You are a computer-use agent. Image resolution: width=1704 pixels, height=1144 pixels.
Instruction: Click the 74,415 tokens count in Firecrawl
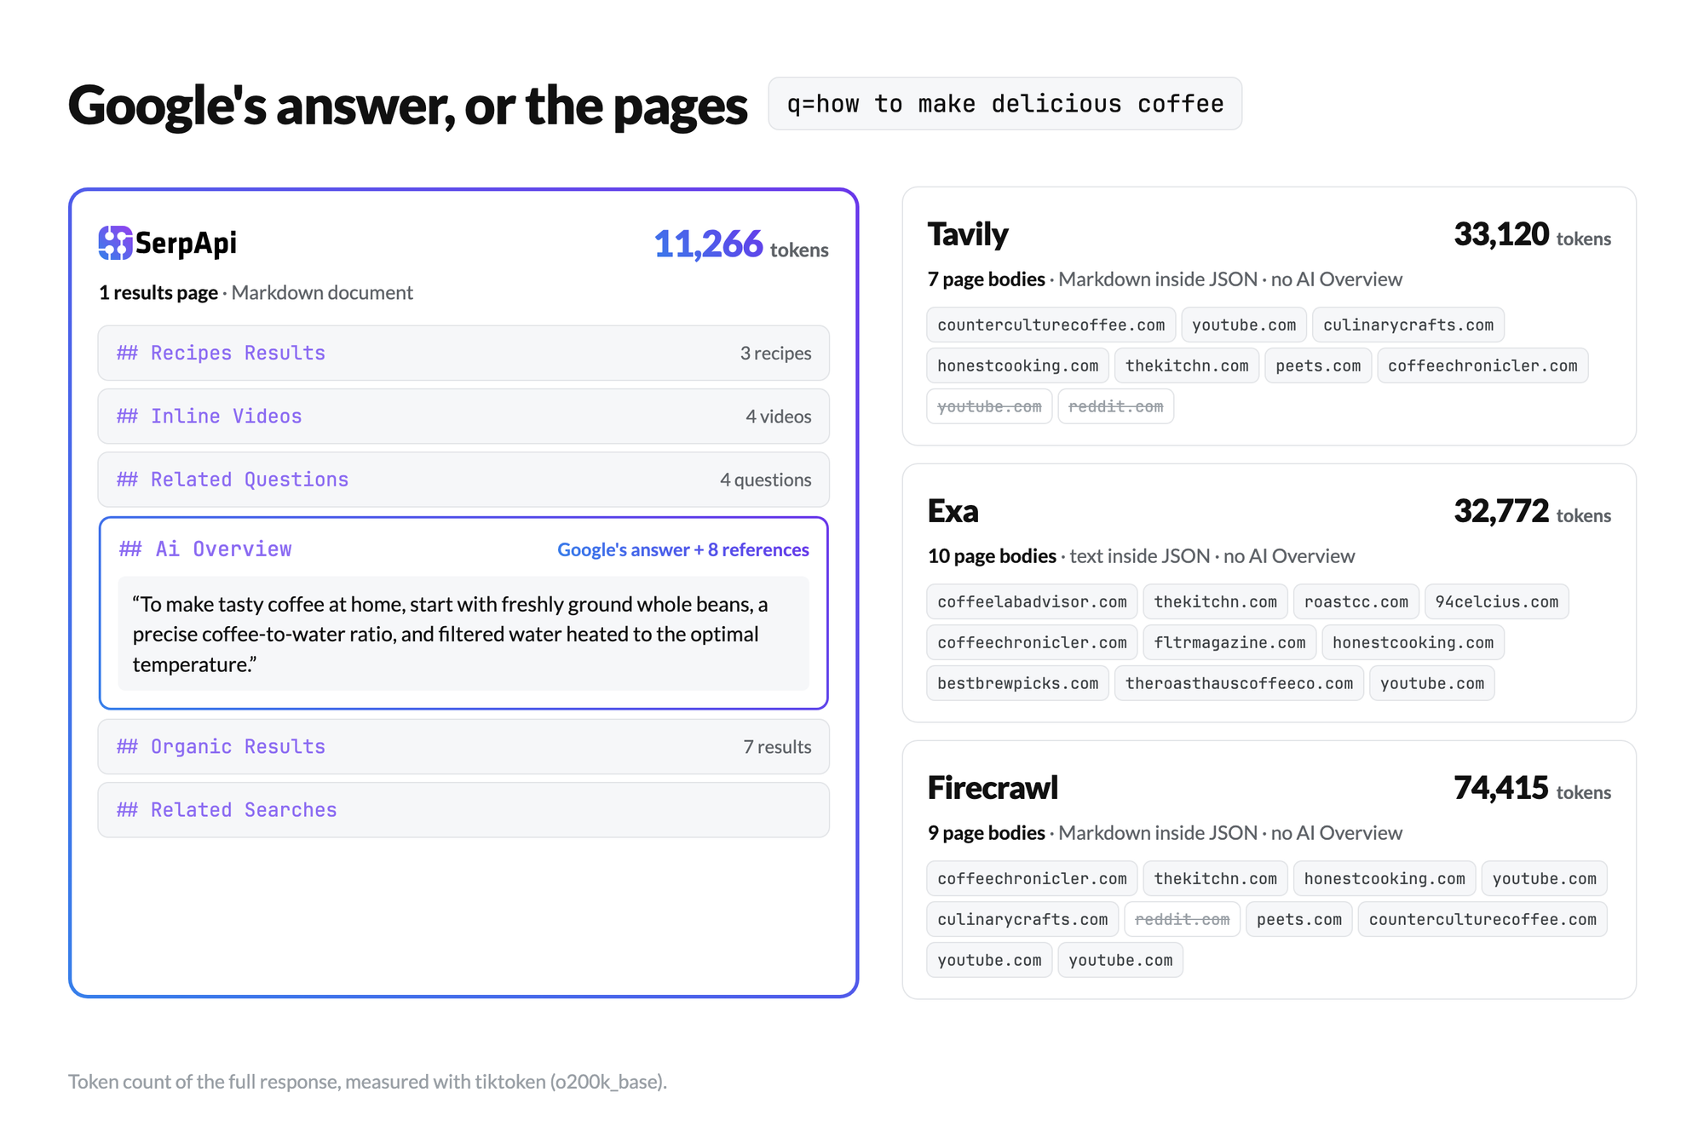click(x=1532, y=789)
